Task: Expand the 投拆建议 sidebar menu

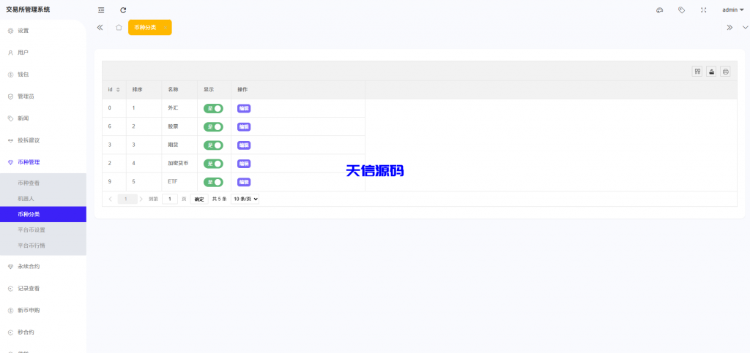Action: (x=43, y=140)
